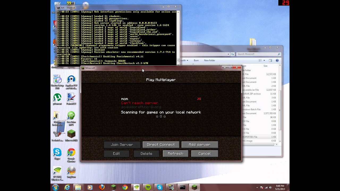Select the Executable Jar File row
This screenshot has height=191, width=340.
259,90
